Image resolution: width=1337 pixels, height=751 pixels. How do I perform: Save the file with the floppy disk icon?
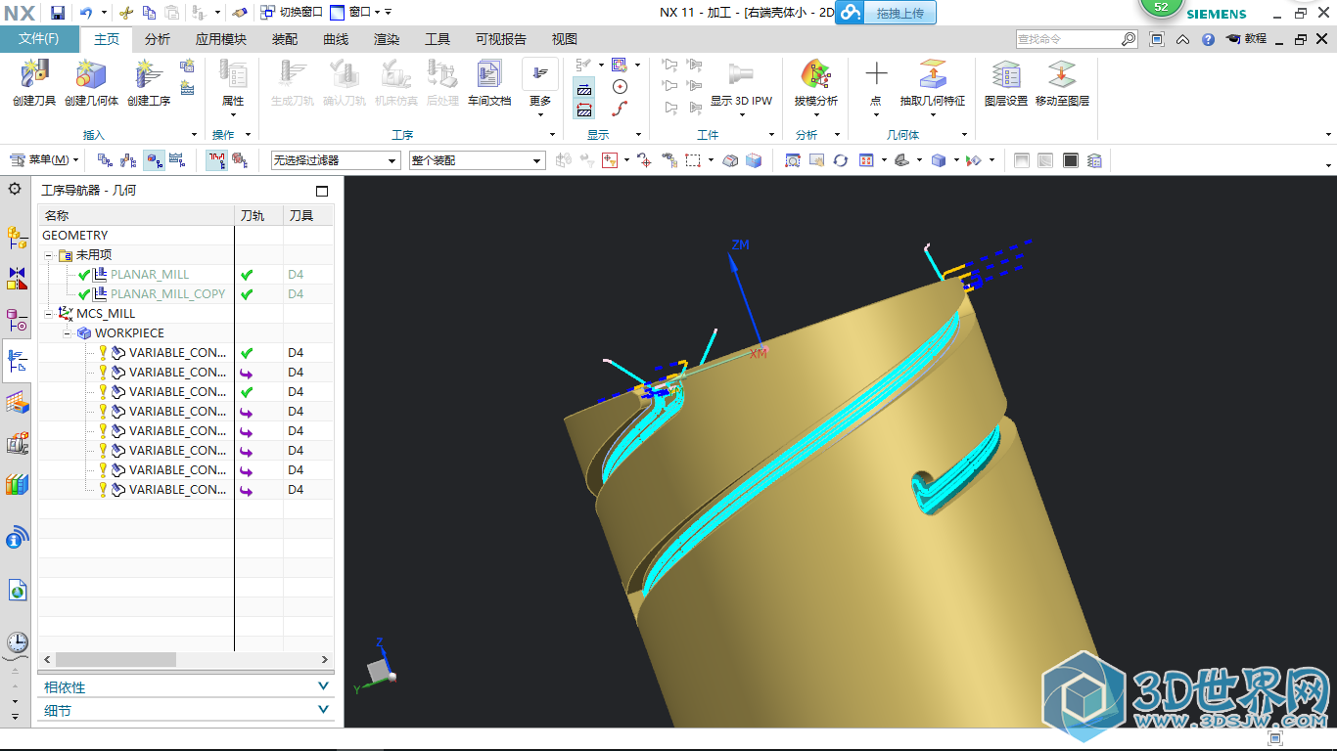pos(58,13)
